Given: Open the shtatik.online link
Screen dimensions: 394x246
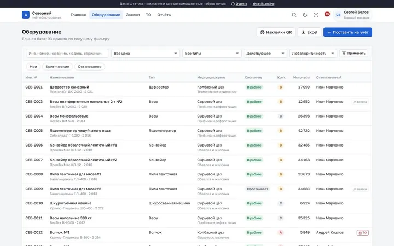Looking at the screenshot, I should pos(263,4).
